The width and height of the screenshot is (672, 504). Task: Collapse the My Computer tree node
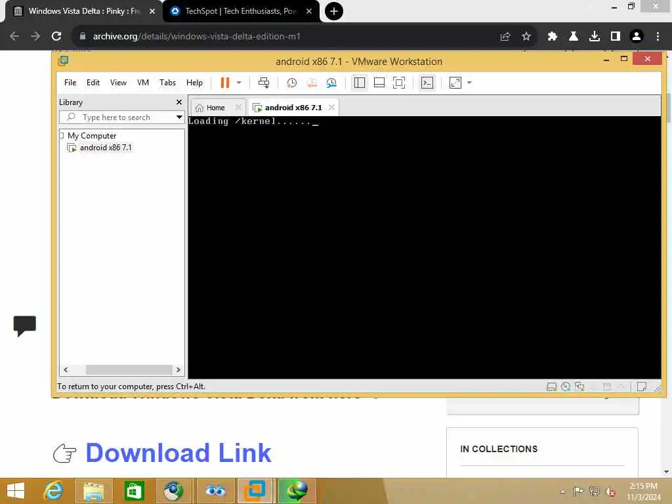pyautogui.click(x=62, y=136)
